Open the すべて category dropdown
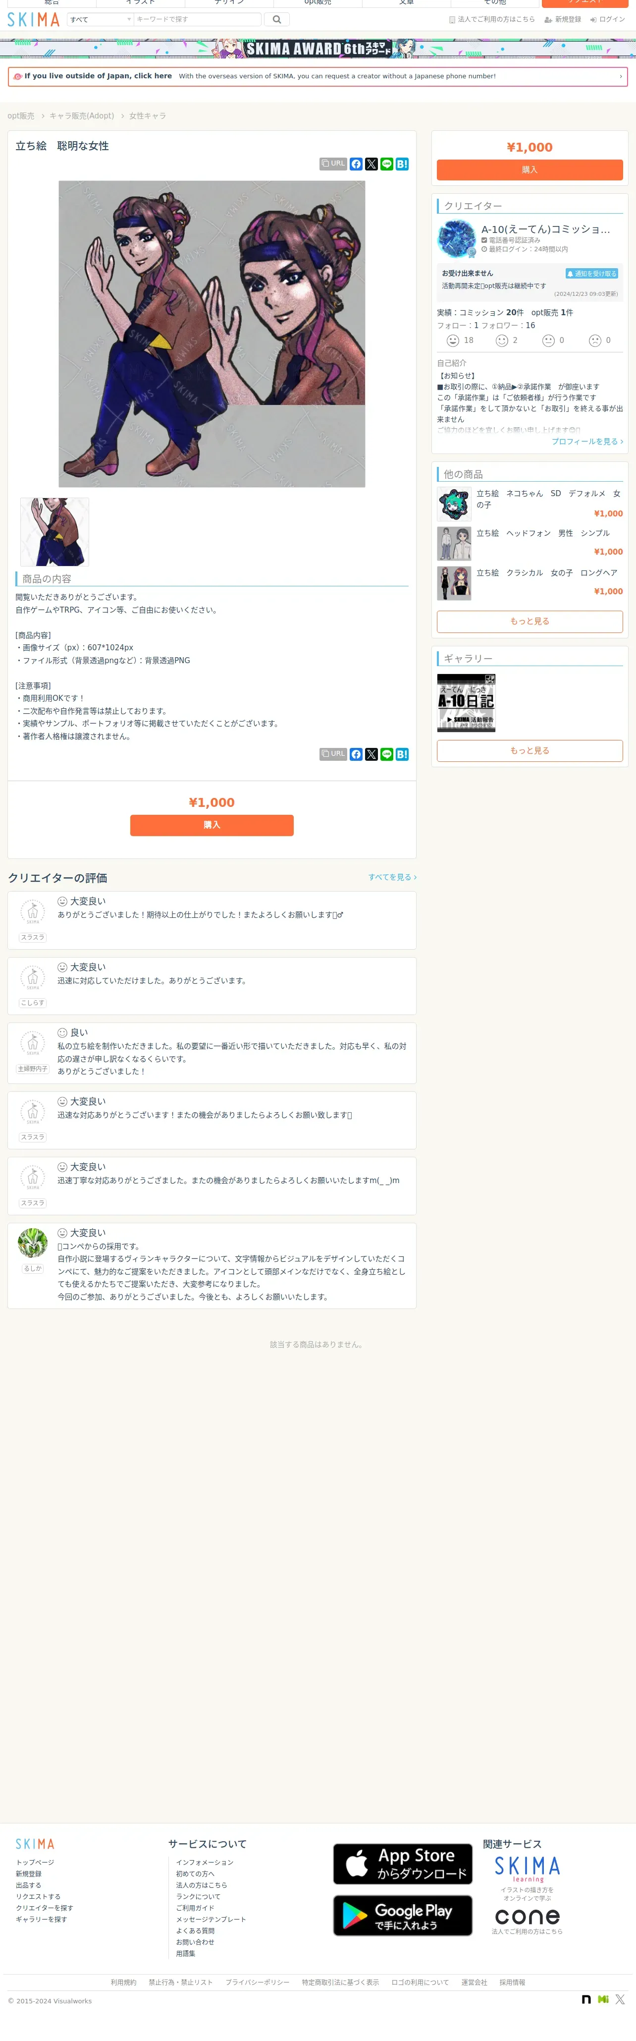This screenshot has height=2041, width=636. pyautogui.click(x=100, y=19)
